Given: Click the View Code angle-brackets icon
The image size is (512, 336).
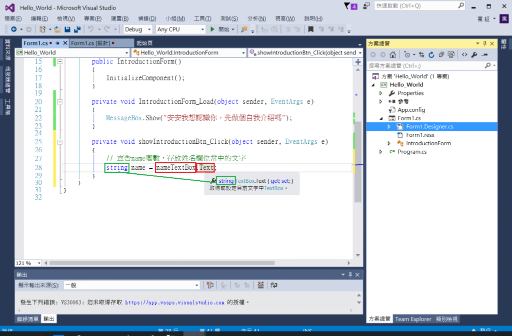Looking at the screenshot, I should (x=464, y=54).
